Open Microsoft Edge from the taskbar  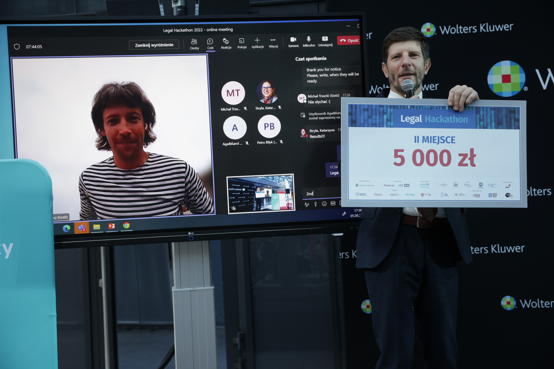(x=66, y=228)
